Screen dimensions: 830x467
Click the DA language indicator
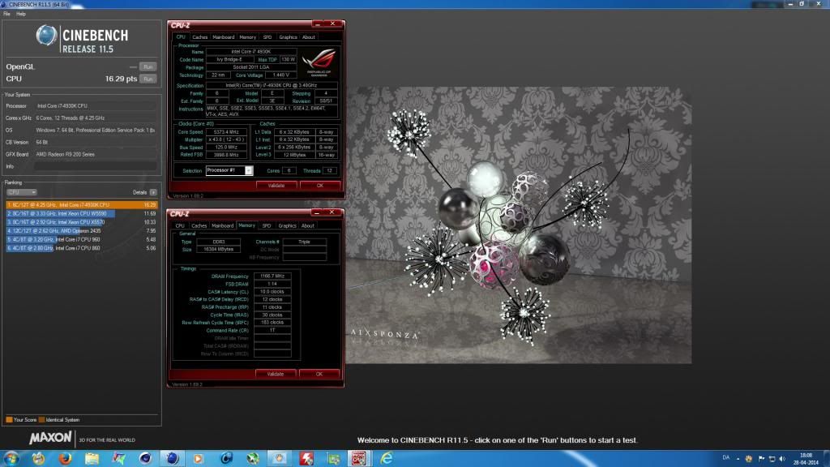[725, 457]
